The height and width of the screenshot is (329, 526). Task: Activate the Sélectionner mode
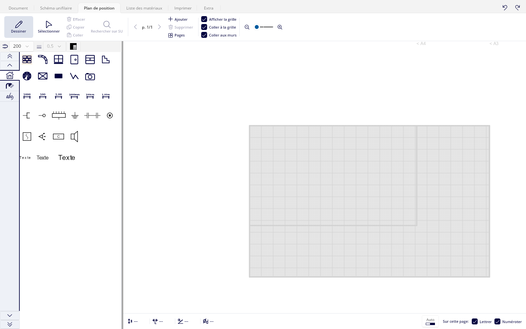[49, 27]
